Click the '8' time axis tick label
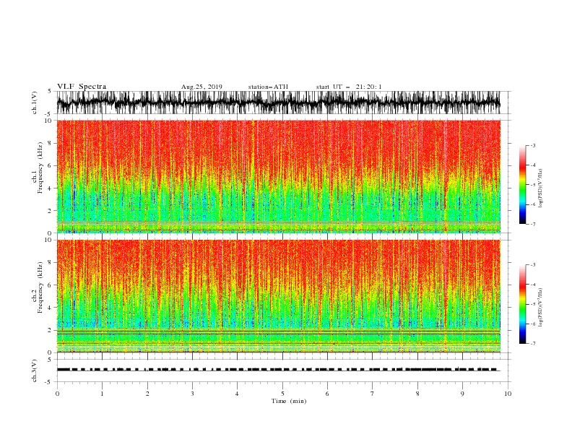 (x=417, y=394)
